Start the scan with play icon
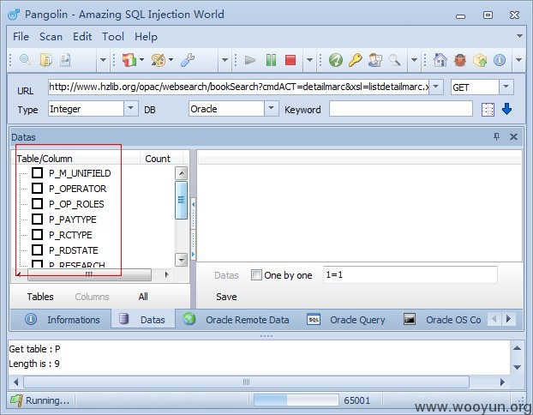This screenshot has width=533, height=415. pos(250,60)
